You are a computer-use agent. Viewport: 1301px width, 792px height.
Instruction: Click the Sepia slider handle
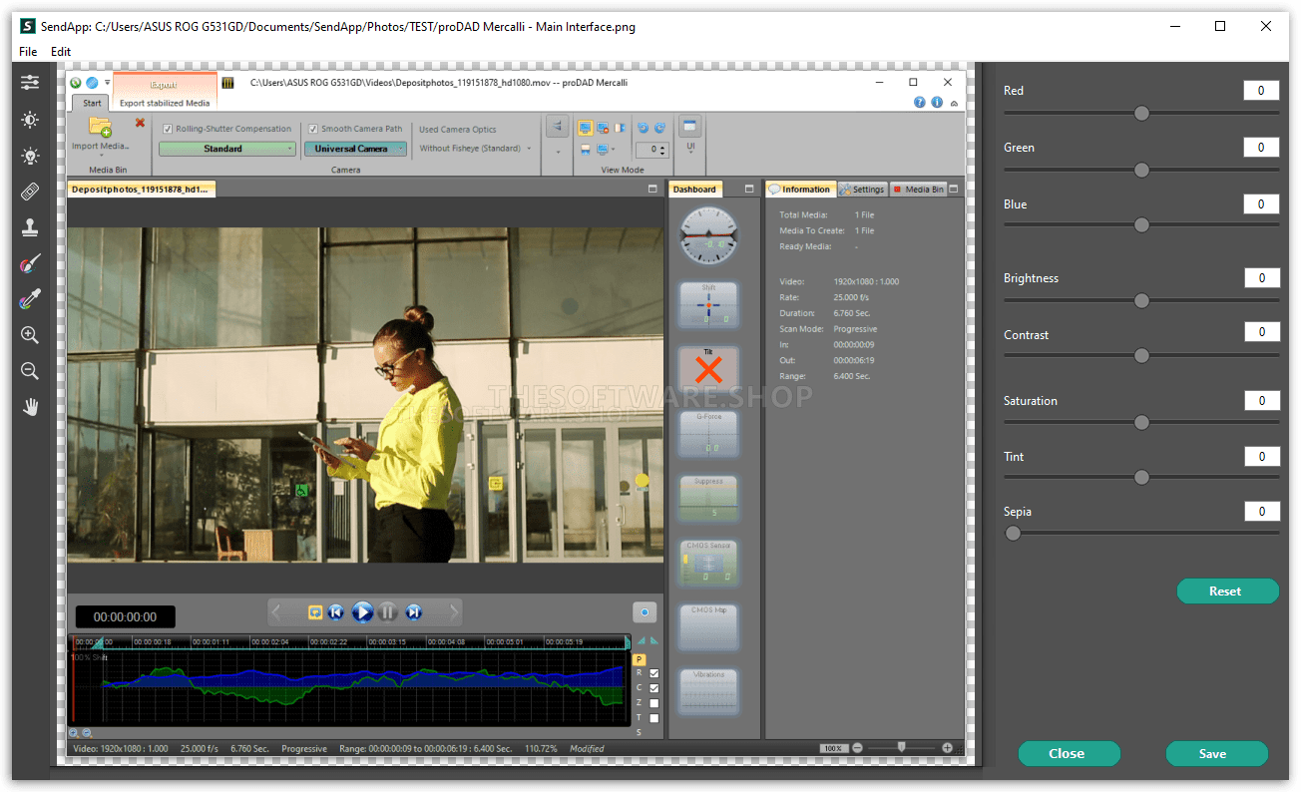tap(1014, 534)
